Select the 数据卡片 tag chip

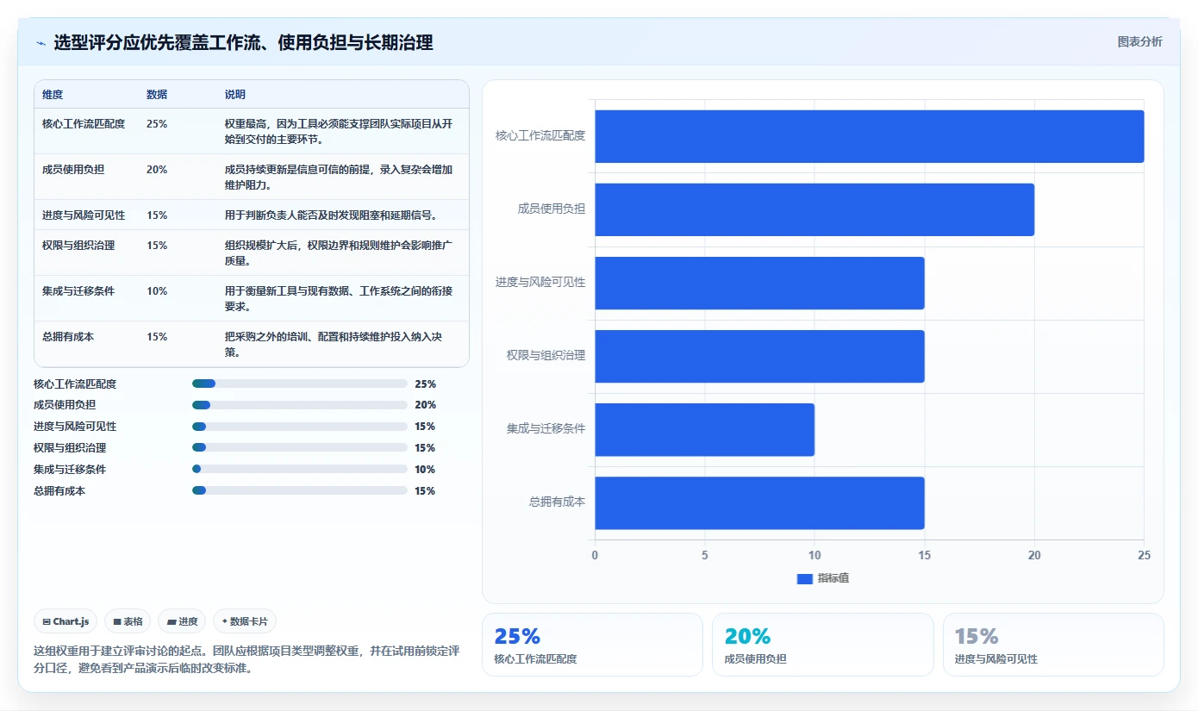245,621
